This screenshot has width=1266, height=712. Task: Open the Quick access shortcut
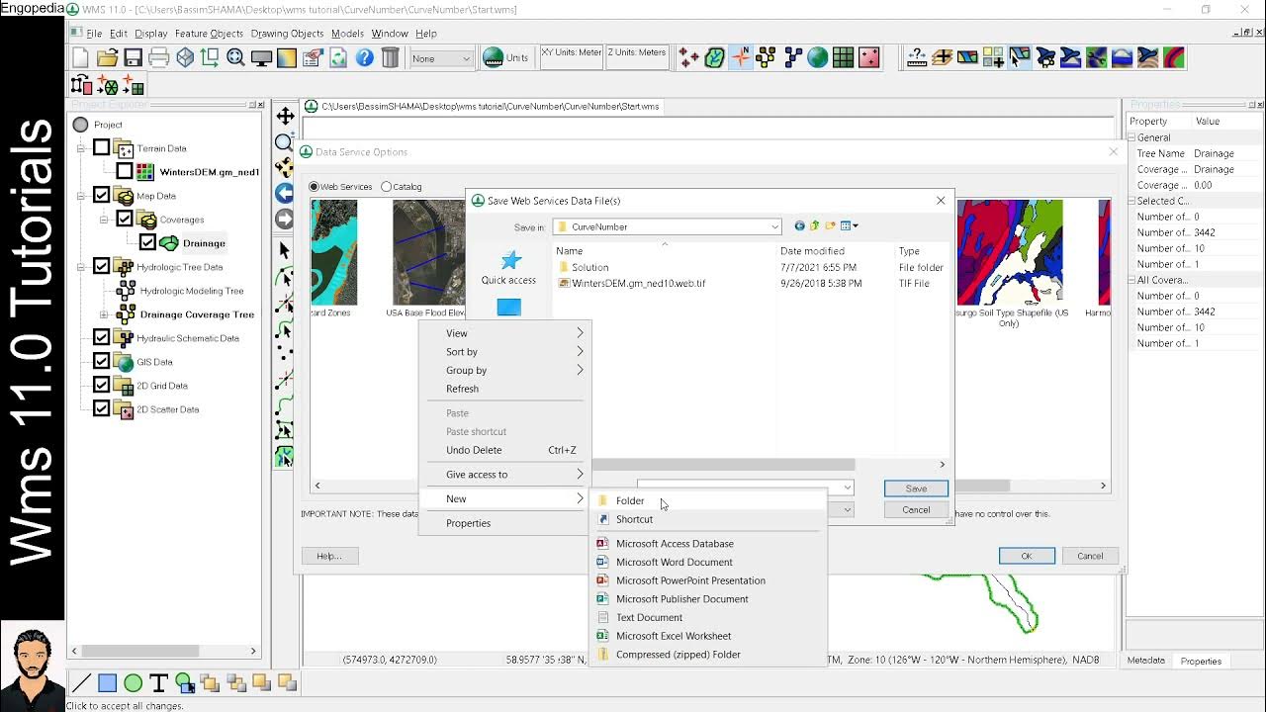508,268
